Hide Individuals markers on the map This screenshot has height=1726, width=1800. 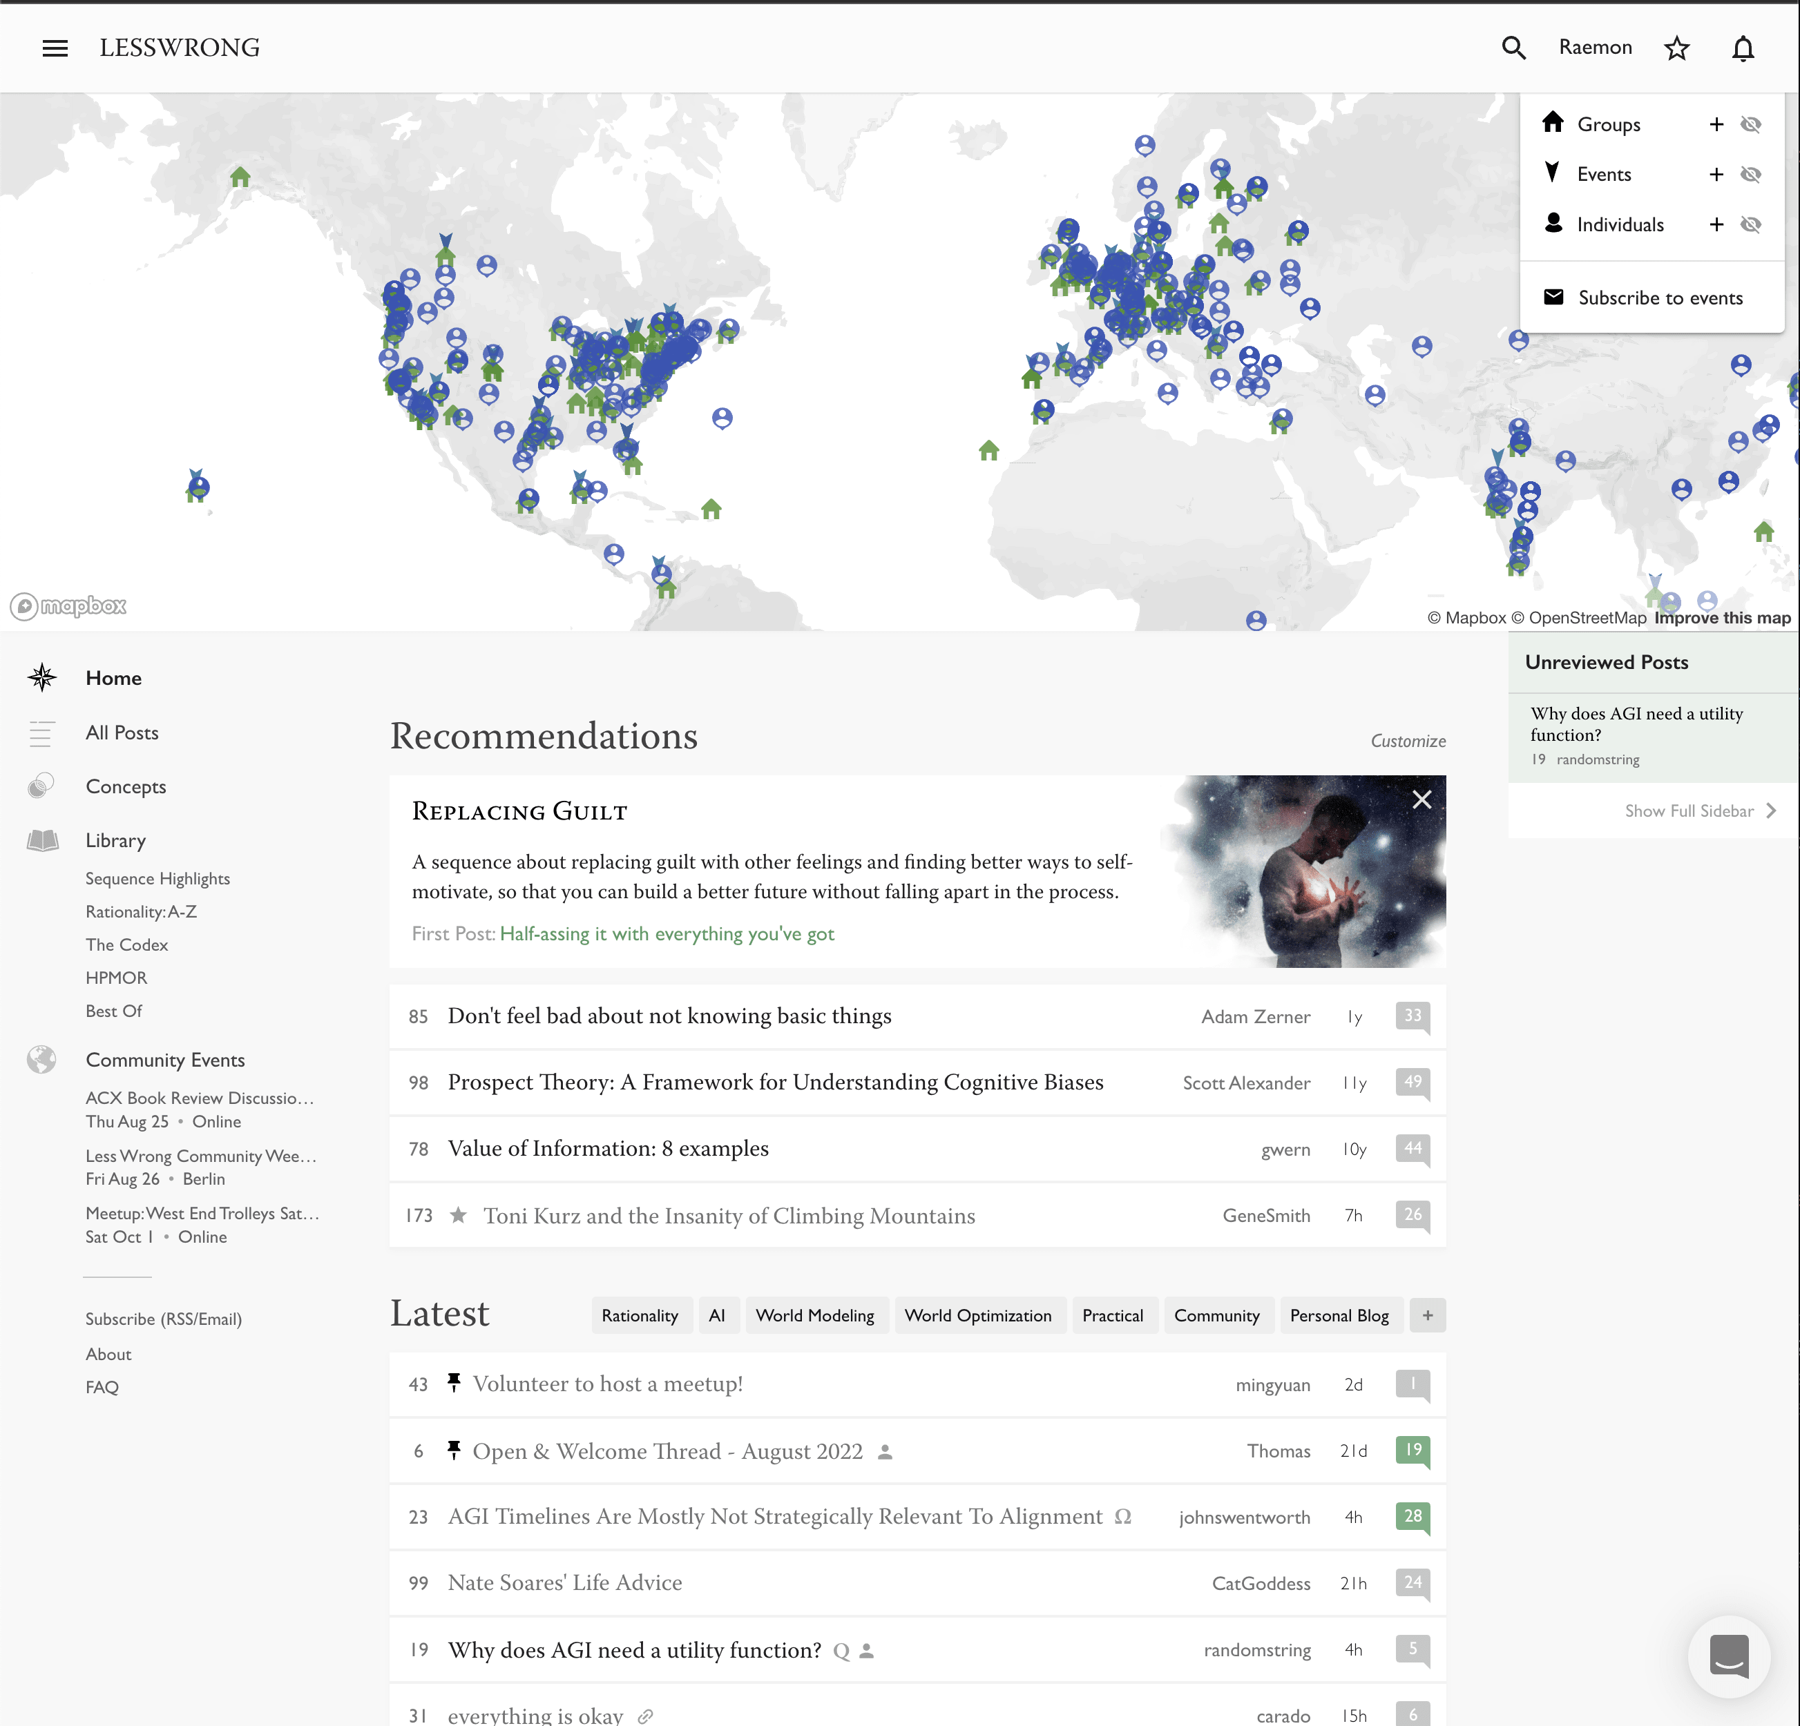coord(1752,225)
